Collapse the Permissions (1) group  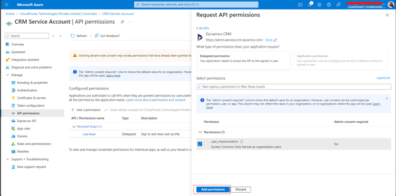tap(200, 132)
